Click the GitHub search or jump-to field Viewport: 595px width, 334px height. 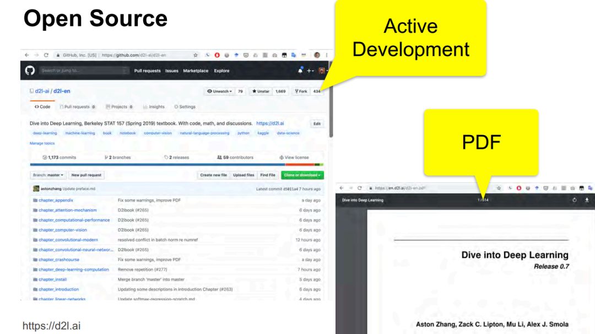84,71
